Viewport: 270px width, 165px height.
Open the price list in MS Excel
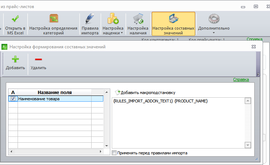click(x=15, y=24)
